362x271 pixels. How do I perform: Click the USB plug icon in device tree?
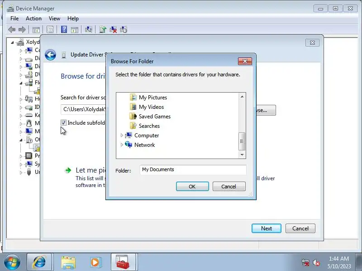pyautogui.click(x=29, y=172)
